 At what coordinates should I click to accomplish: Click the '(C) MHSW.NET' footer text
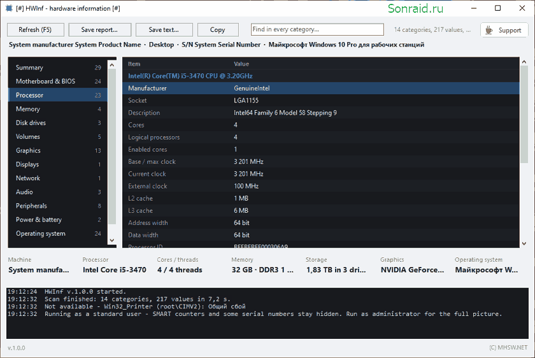[508, 347]
